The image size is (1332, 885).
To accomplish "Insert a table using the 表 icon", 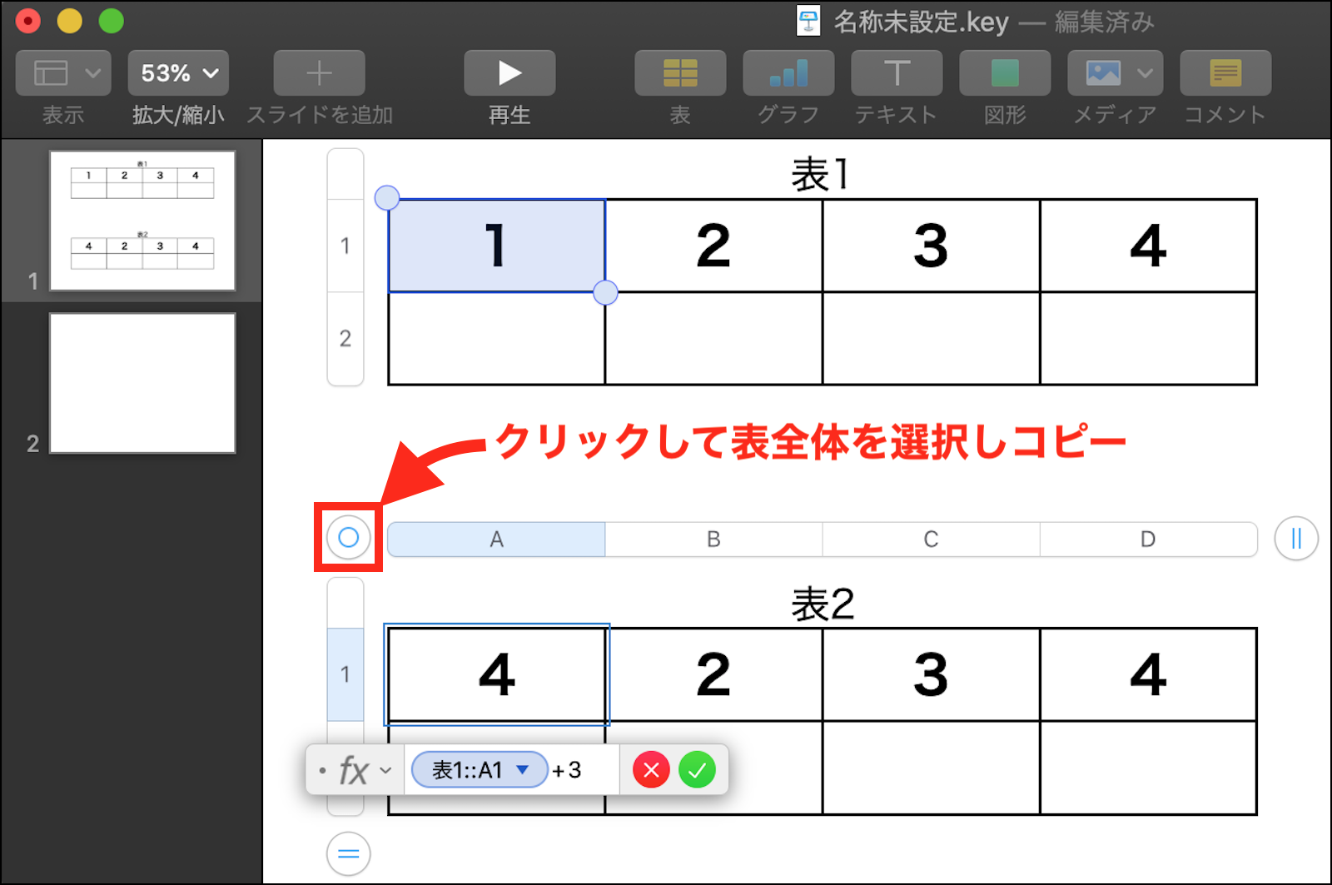I will 680,73.
